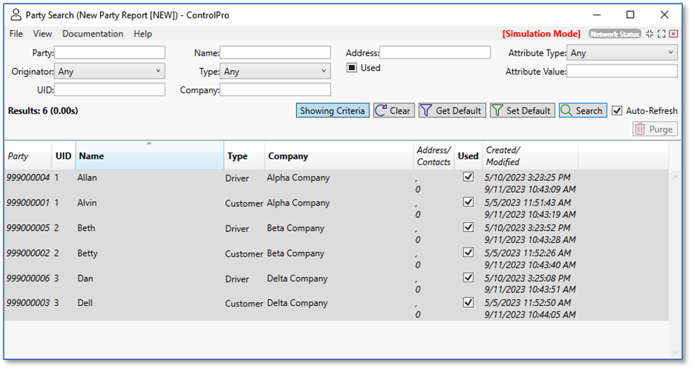The height and width of the screenshot is (369, 692).
Task: Uncheck the Used box for Allan
Action: [468, 178]
